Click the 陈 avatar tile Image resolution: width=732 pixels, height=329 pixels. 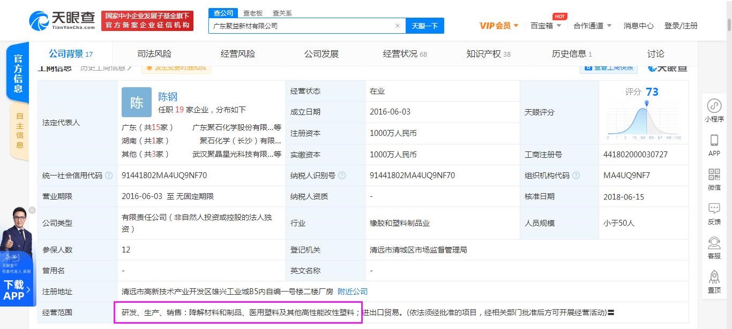click(x=137, y=102)
